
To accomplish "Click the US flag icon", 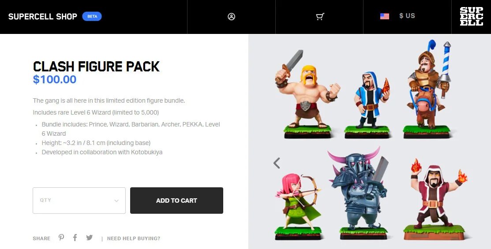I will (385, 16).
